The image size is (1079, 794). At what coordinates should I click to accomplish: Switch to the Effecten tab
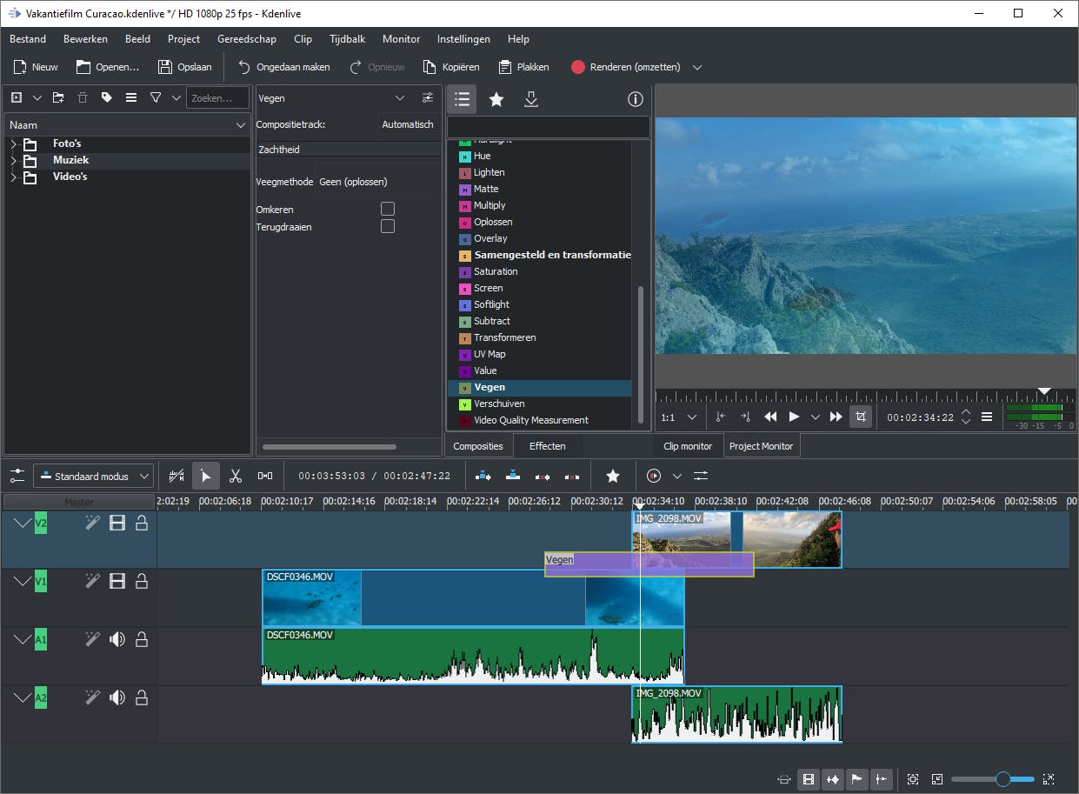(x=547, y=446)
